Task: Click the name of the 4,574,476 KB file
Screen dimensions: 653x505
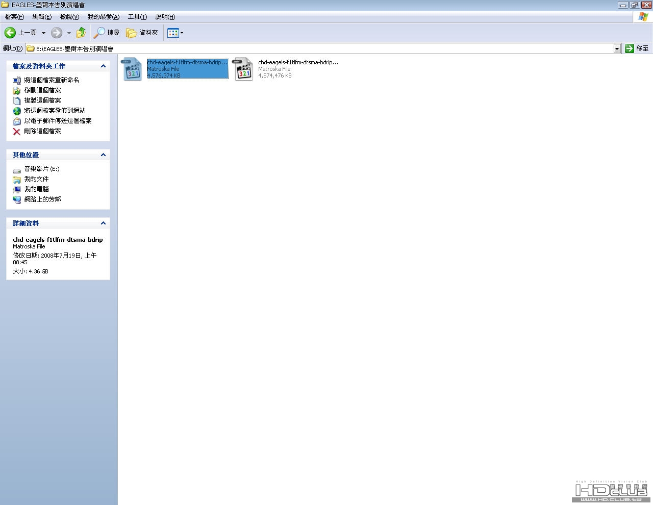Action: (298, 62)
